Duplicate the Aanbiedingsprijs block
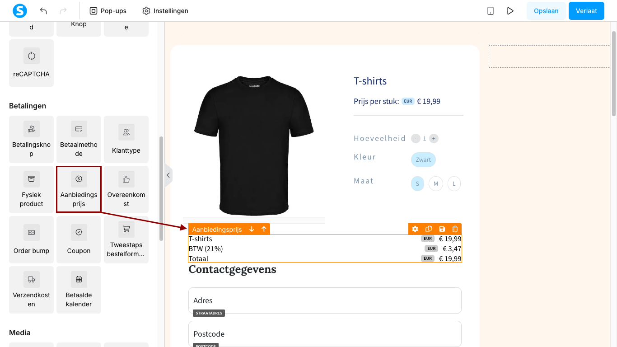 coord(429,229)
